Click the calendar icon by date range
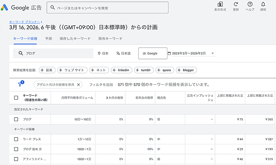This screenshot has width=276, height=165. coord(169,53)
